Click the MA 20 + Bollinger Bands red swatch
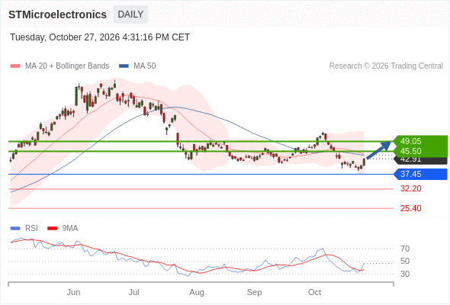Image resolution: width=450 pixels, height=305 pixels. (x=15, y=66)
